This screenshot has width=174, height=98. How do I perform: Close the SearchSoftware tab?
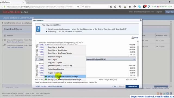click(23, 2)
